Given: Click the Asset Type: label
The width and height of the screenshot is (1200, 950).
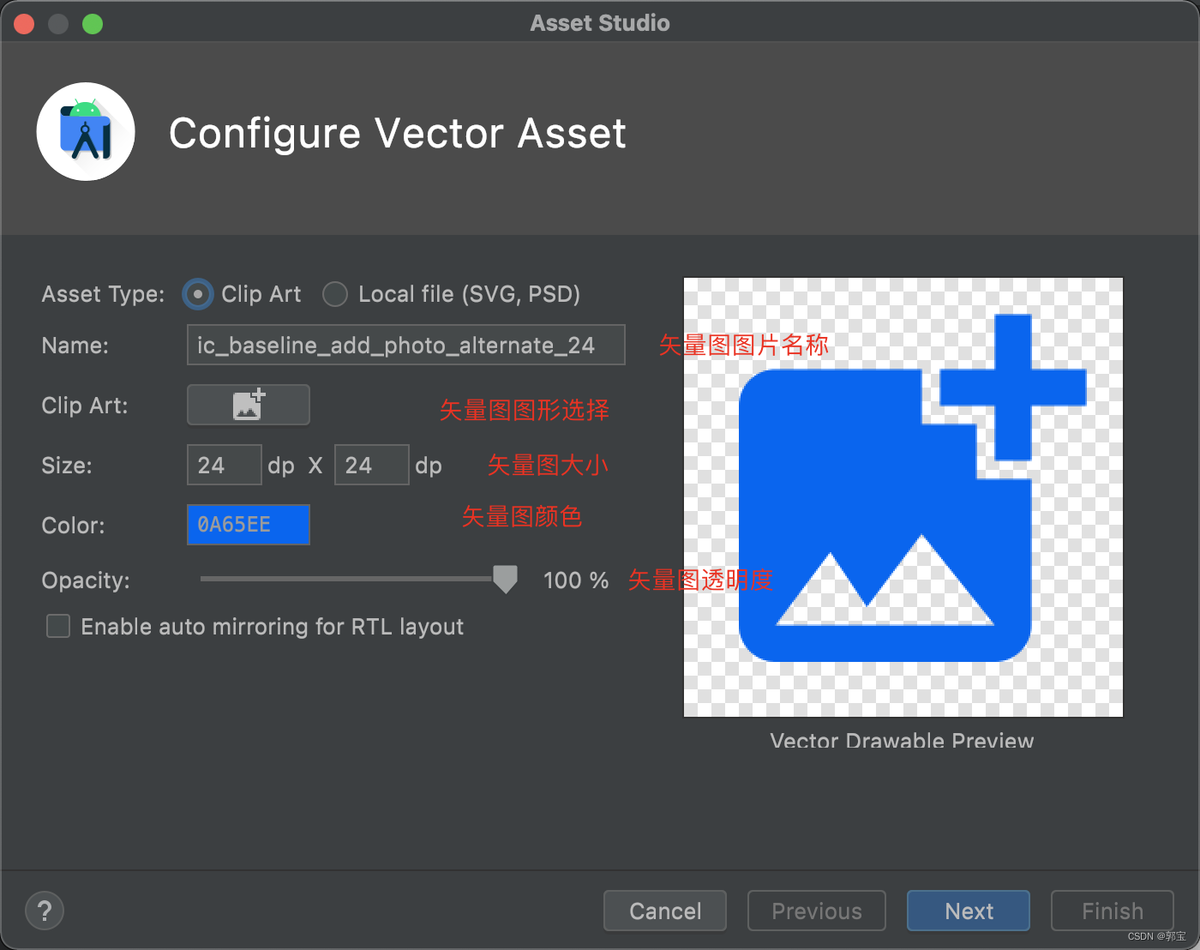Looking at the screenshot, I should tap(103, 294).
